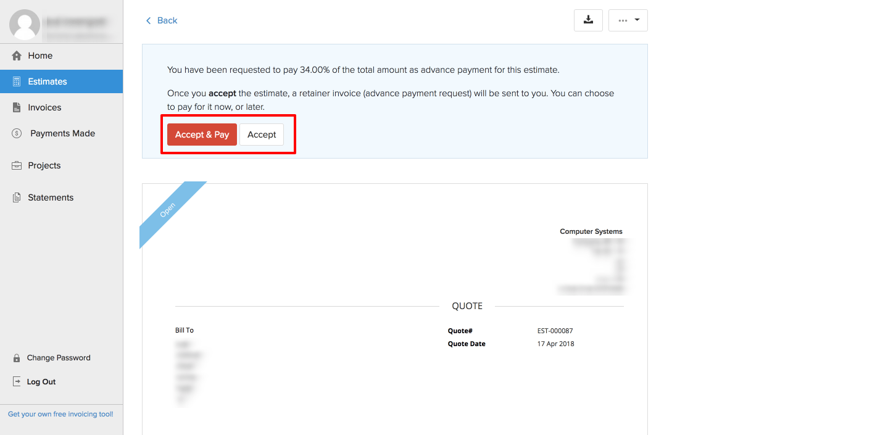This screenshot has width=888, height=435.
Task: Click the QUOTE document heading
Action: pyautogui.click(x=467, y=306)
